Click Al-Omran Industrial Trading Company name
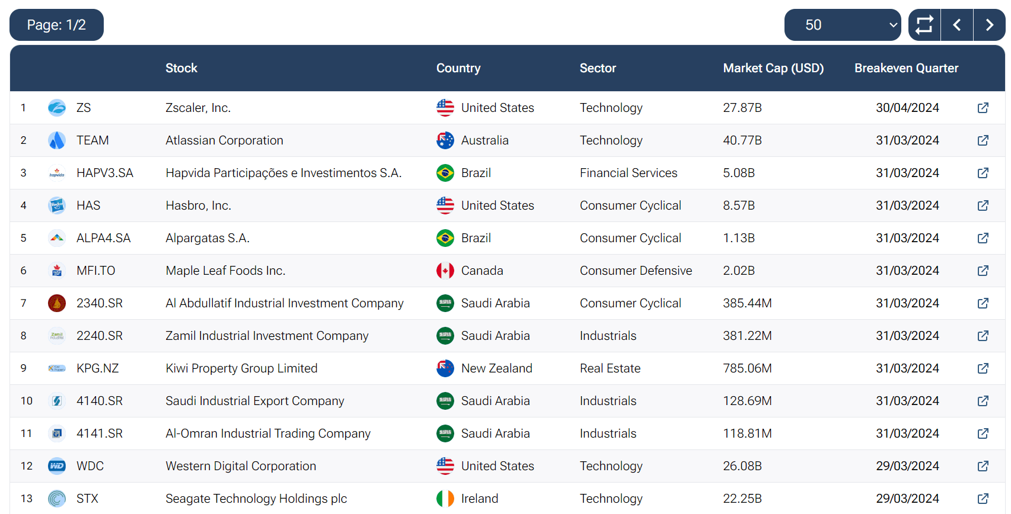The image size is (1011, 514). [268, 433]
